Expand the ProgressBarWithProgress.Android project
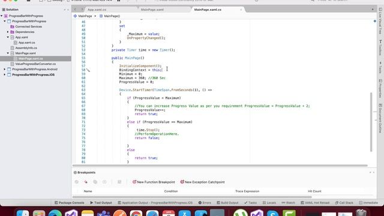Image resolution: width=384 pixels, height=216 pixels. [5, 70]
